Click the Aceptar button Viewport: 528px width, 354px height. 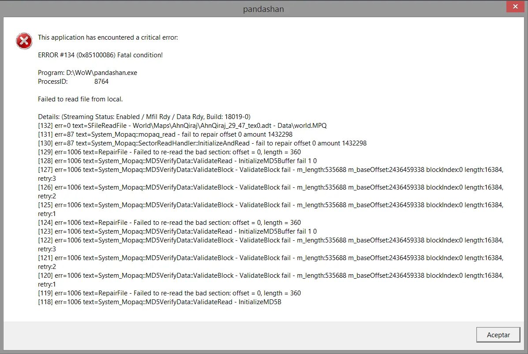click(498, 335)
